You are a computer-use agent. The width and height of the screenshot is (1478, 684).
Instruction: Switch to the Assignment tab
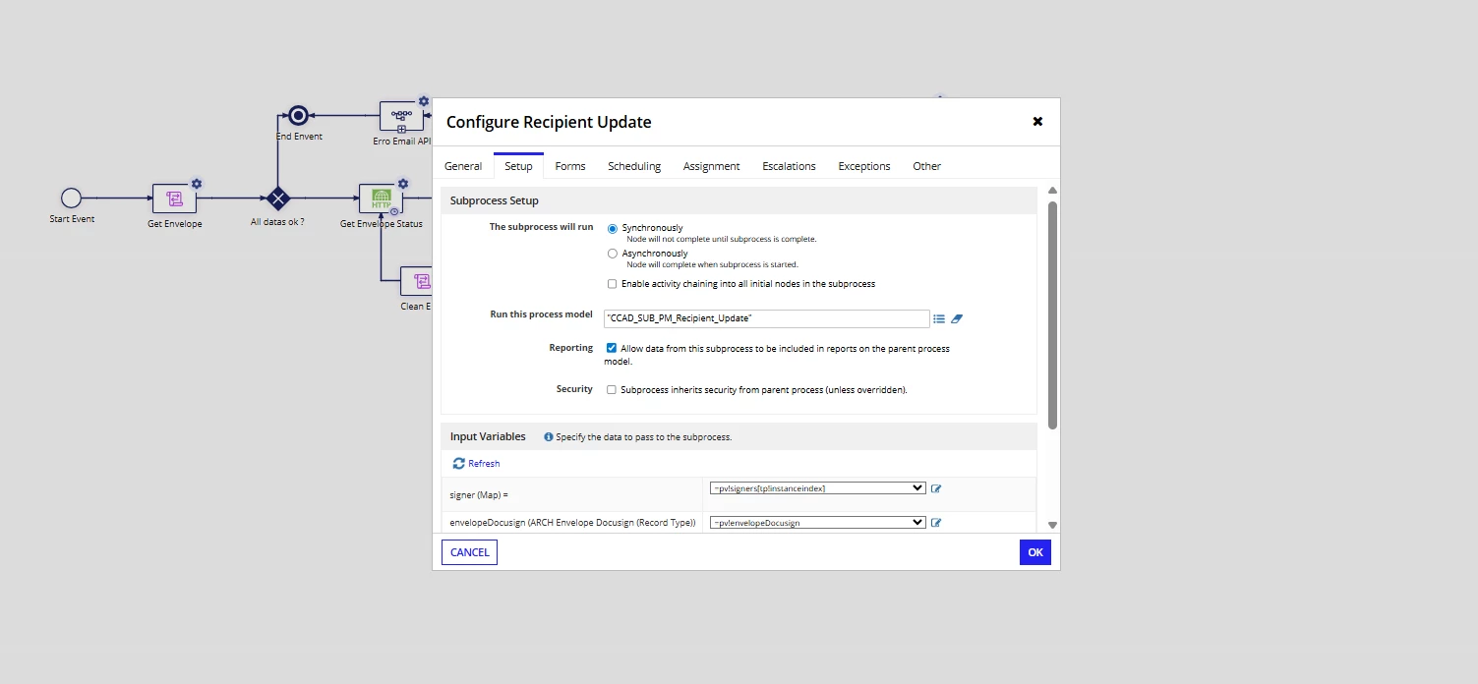pos(711,166)
